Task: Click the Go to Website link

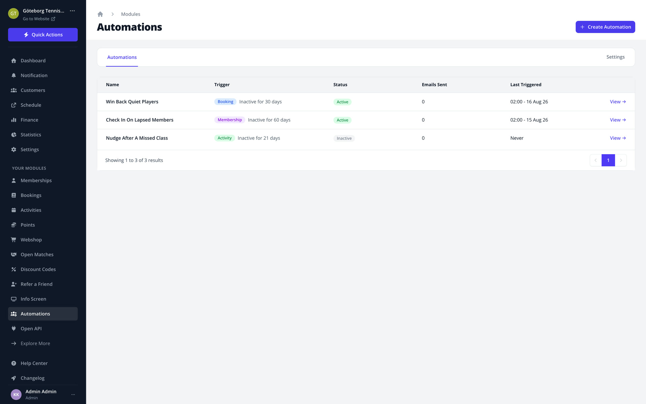Action: (x=39, y=19)
